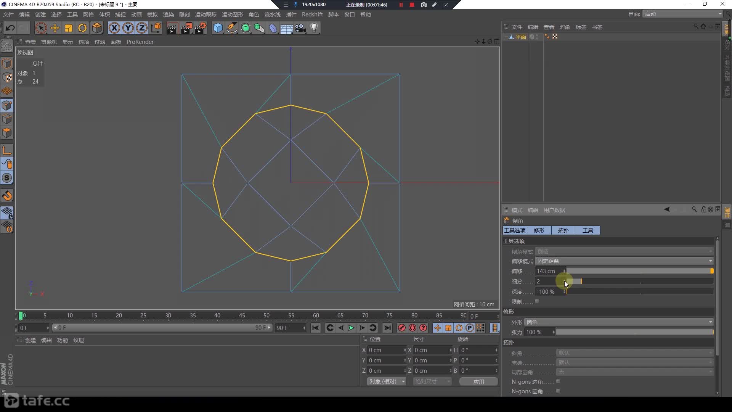The image size is (732, 412).
Task: Switch to the 工具 attribute tab
Action: [x=588, y=230]
